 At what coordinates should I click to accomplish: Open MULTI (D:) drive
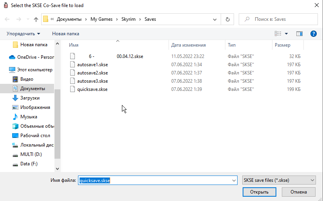tap(27, 154)
